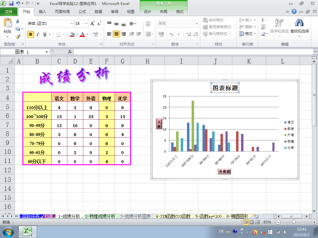Click the formula bar input
This screenshot has width=318, height=238.
click(193, 52)
